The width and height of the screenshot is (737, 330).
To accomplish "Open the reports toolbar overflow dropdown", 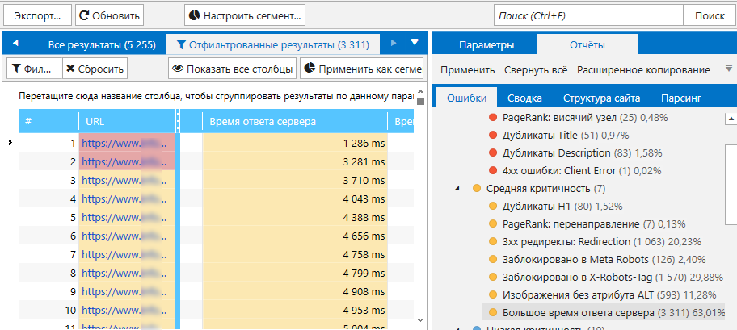I will (729, 70).
